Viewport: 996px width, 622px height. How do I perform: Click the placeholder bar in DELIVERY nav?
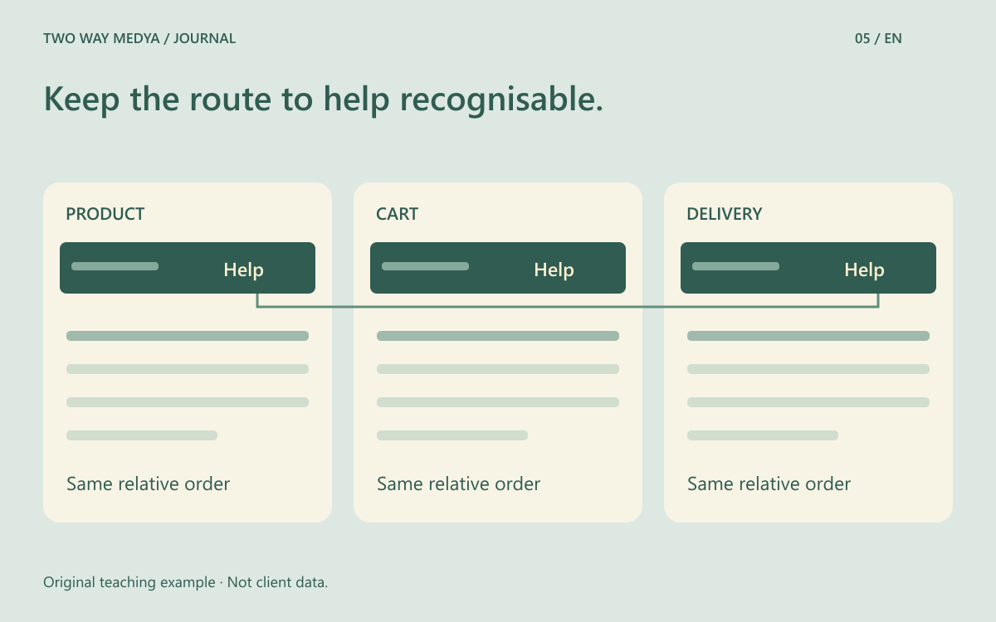coord(735,266)
